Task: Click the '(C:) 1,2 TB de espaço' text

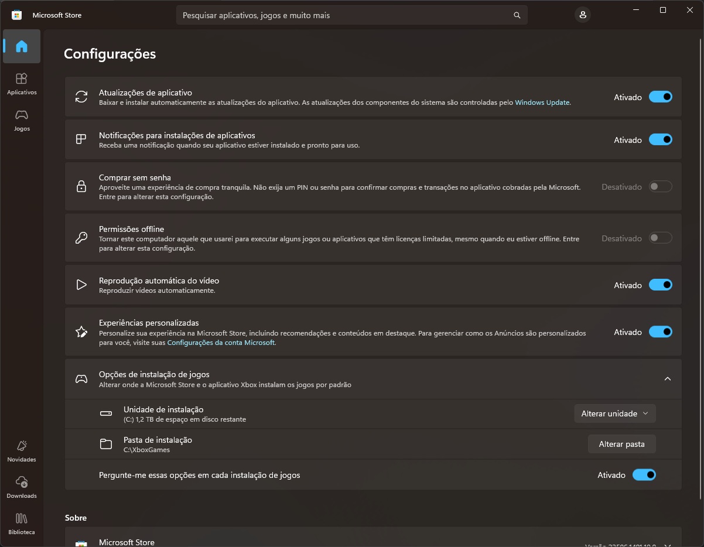Action: (x=184, y=419)
